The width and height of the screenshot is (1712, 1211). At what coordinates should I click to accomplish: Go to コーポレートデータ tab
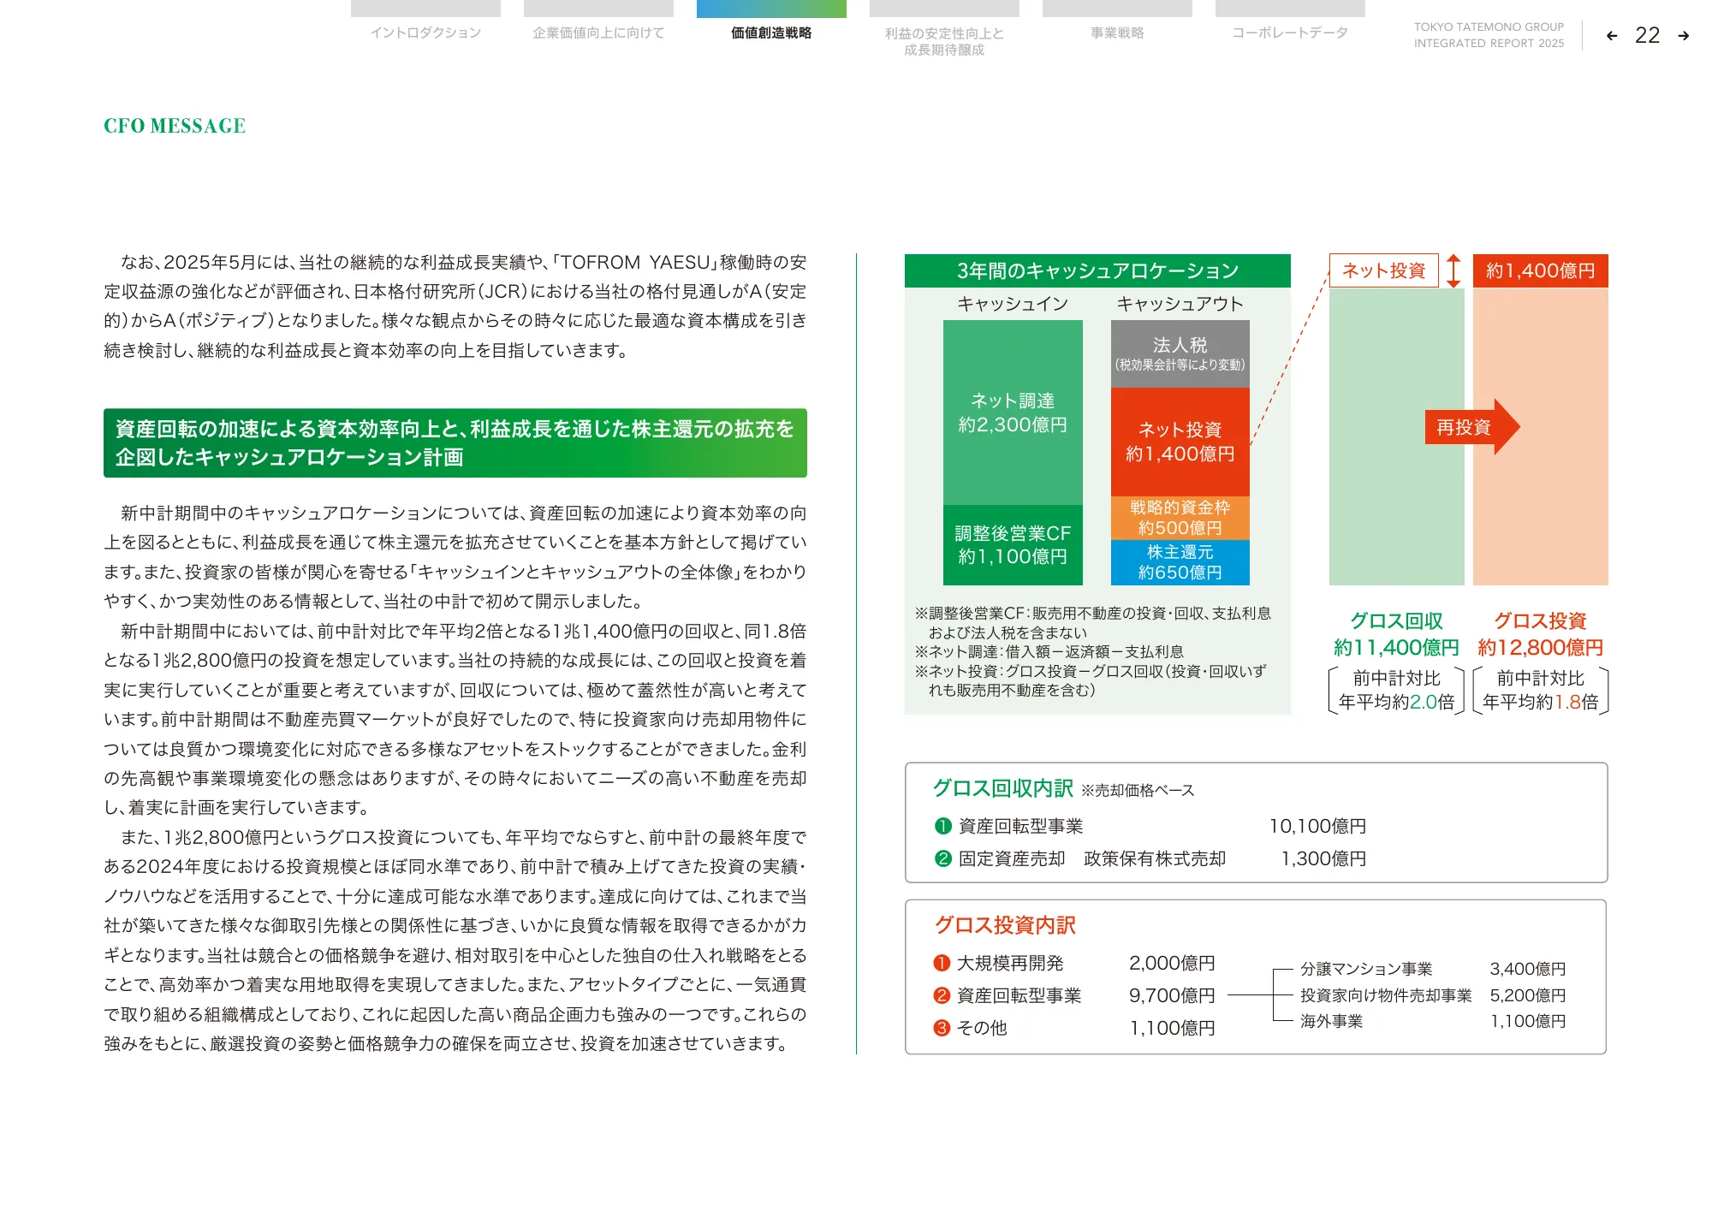pos(1290,33)
